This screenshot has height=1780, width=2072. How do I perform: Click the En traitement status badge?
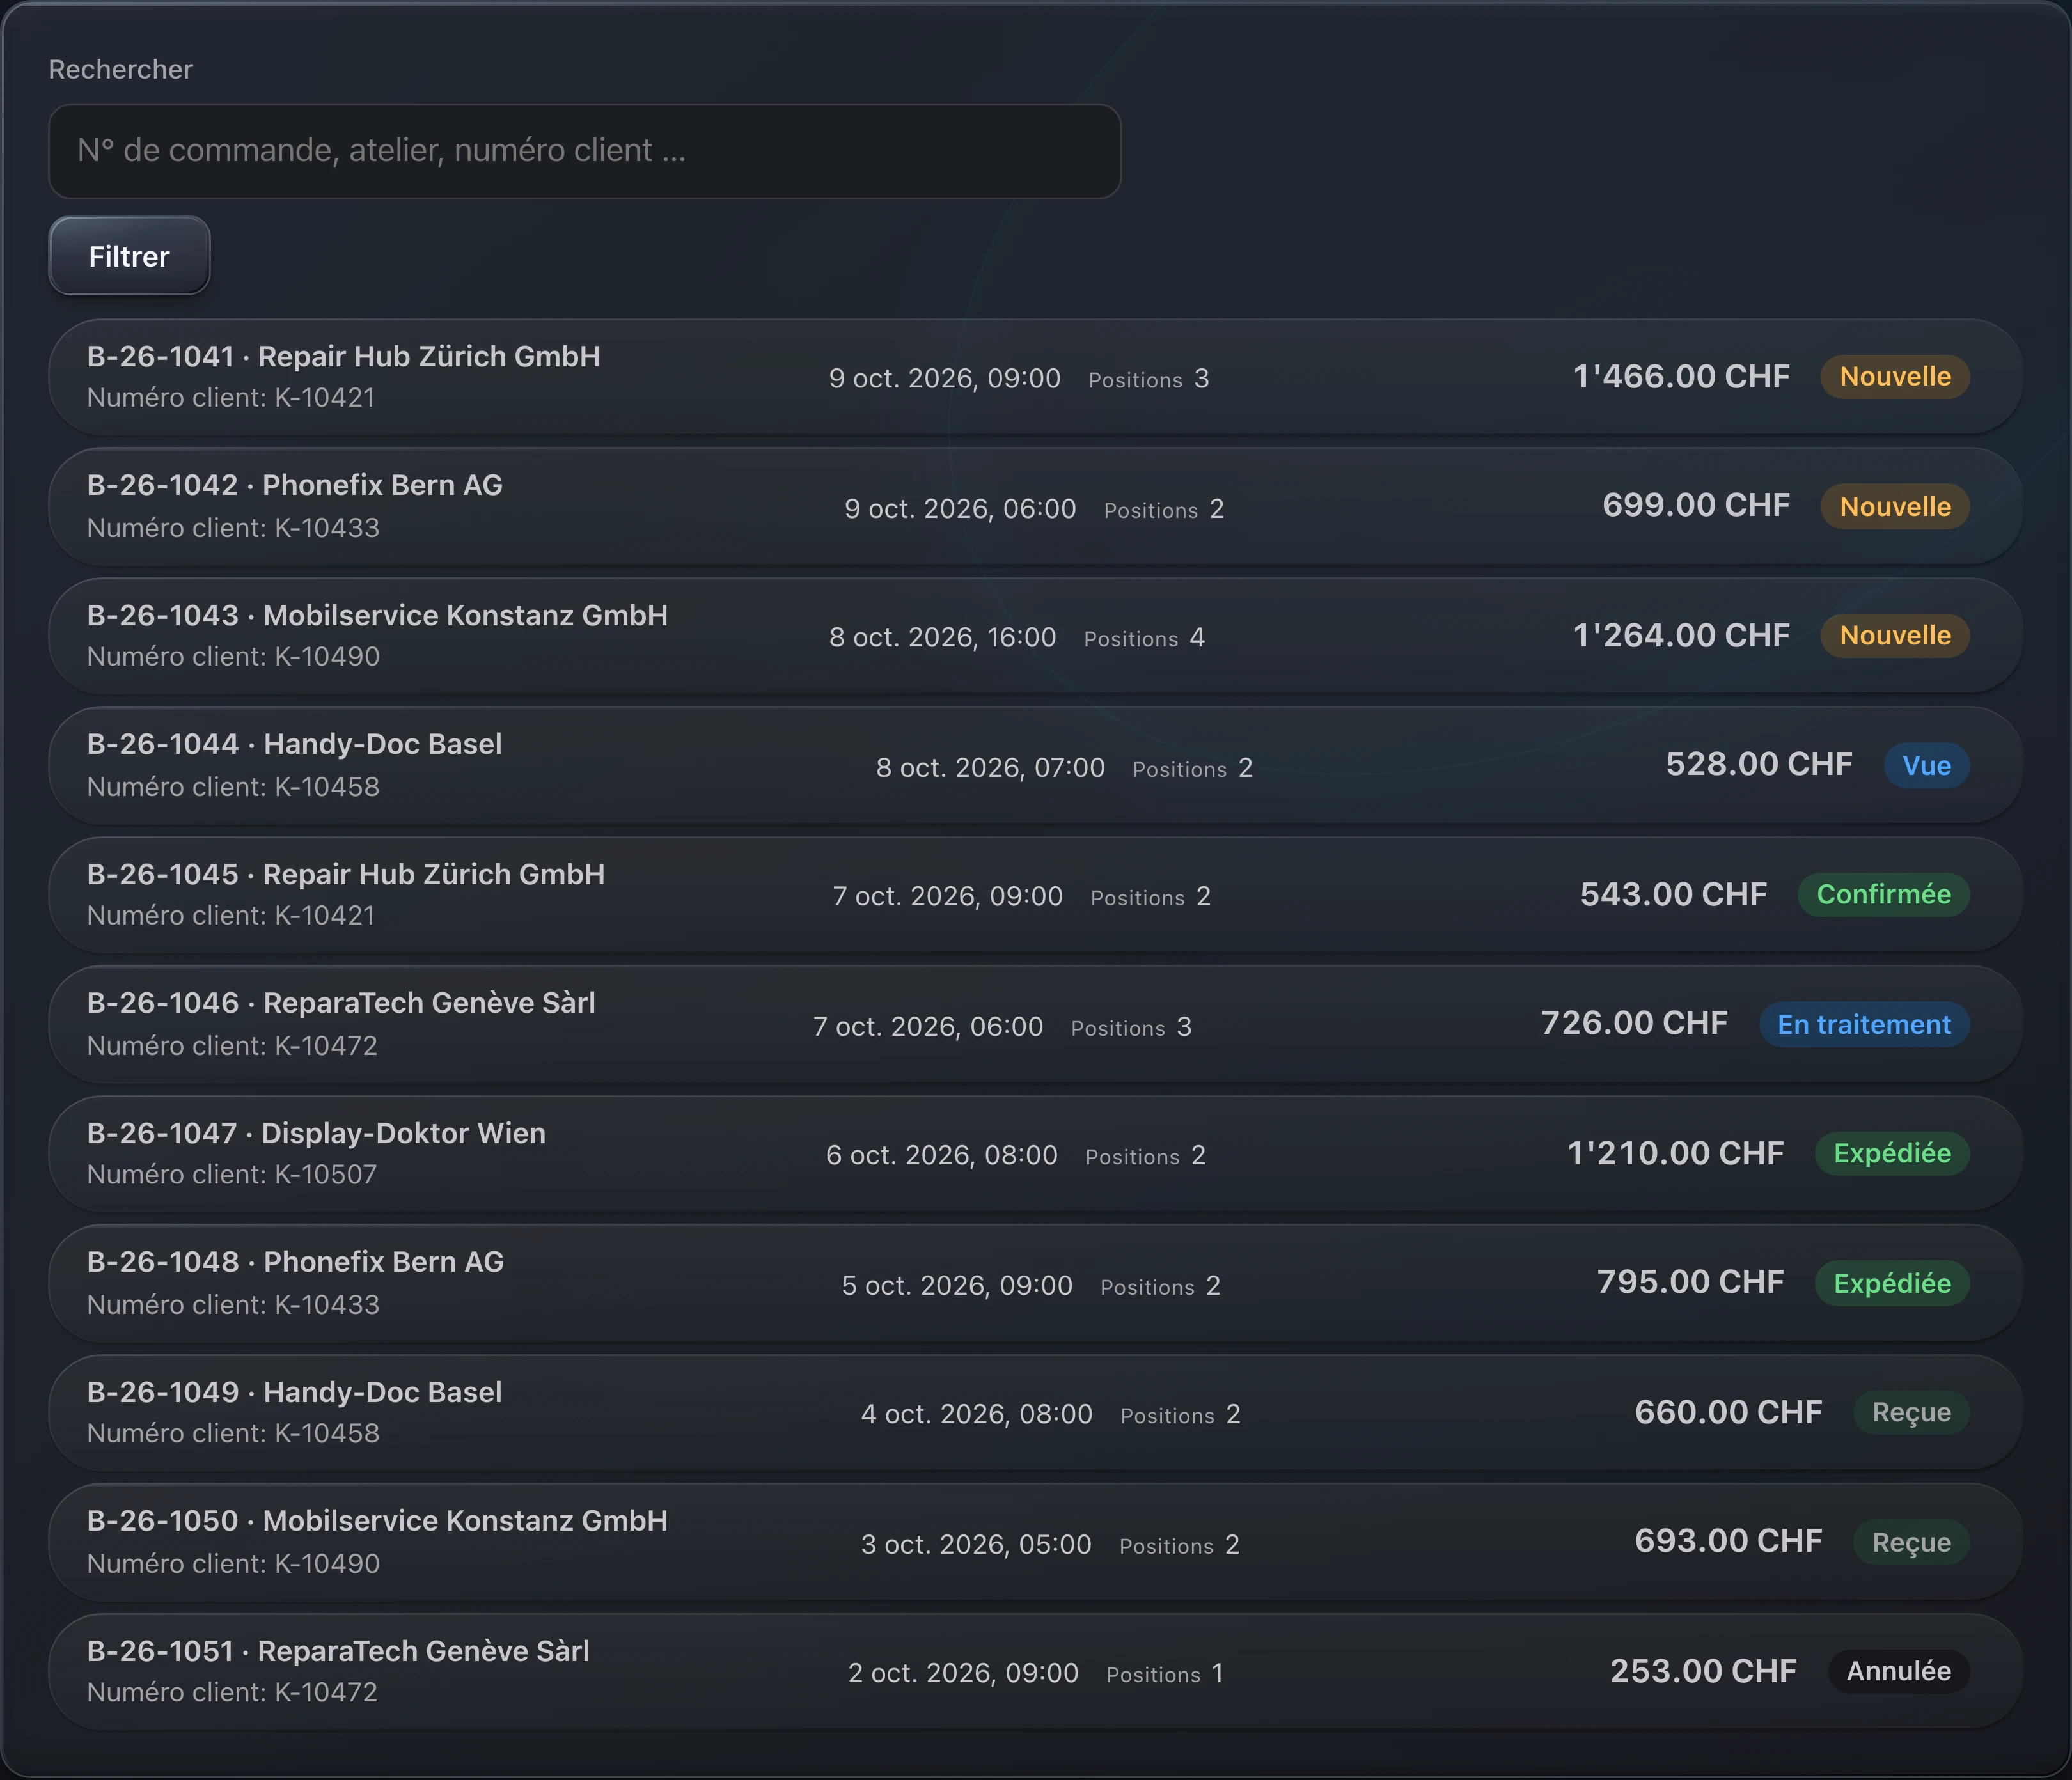pos(1864,1025)
